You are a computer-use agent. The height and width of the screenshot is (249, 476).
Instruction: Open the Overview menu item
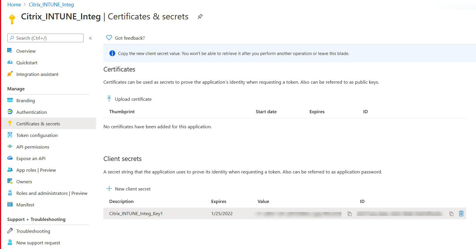26,51
